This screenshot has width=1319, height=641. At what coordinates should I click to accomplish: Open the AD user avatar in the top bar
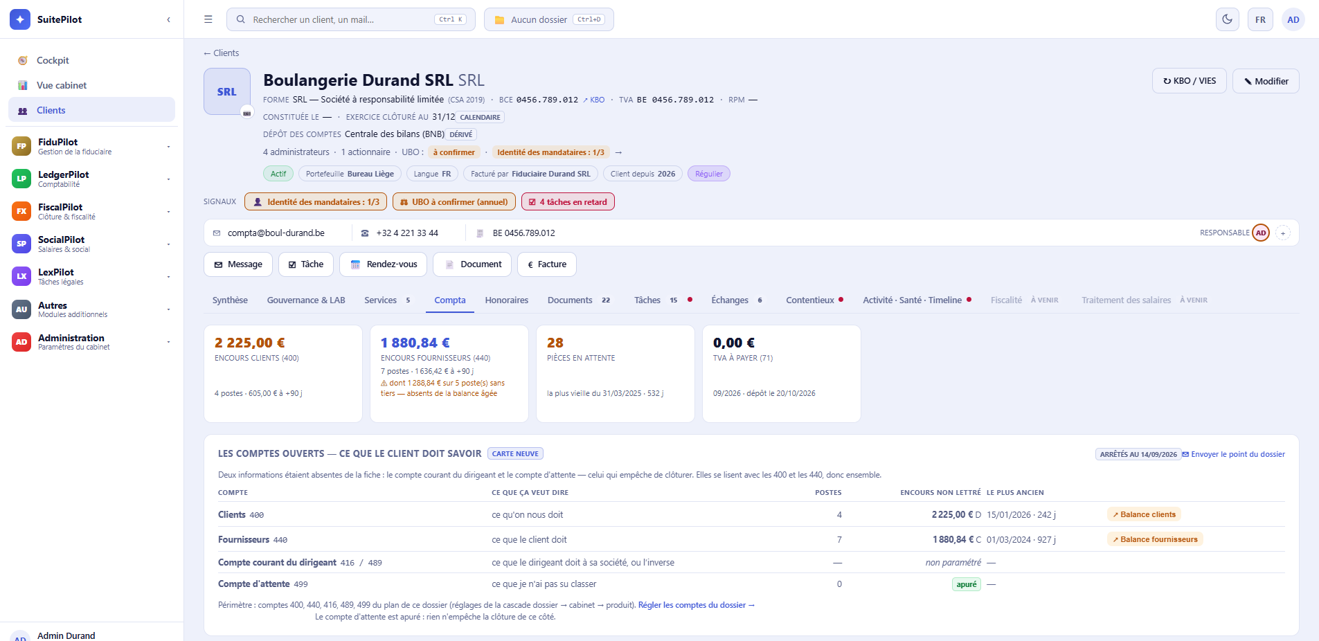coord(1293,19)
